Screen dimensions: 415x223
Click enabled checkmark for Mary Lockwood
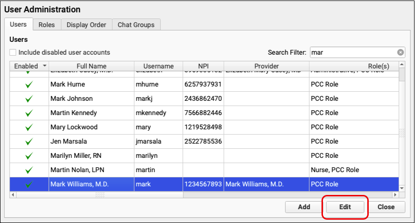click(29, 127)
